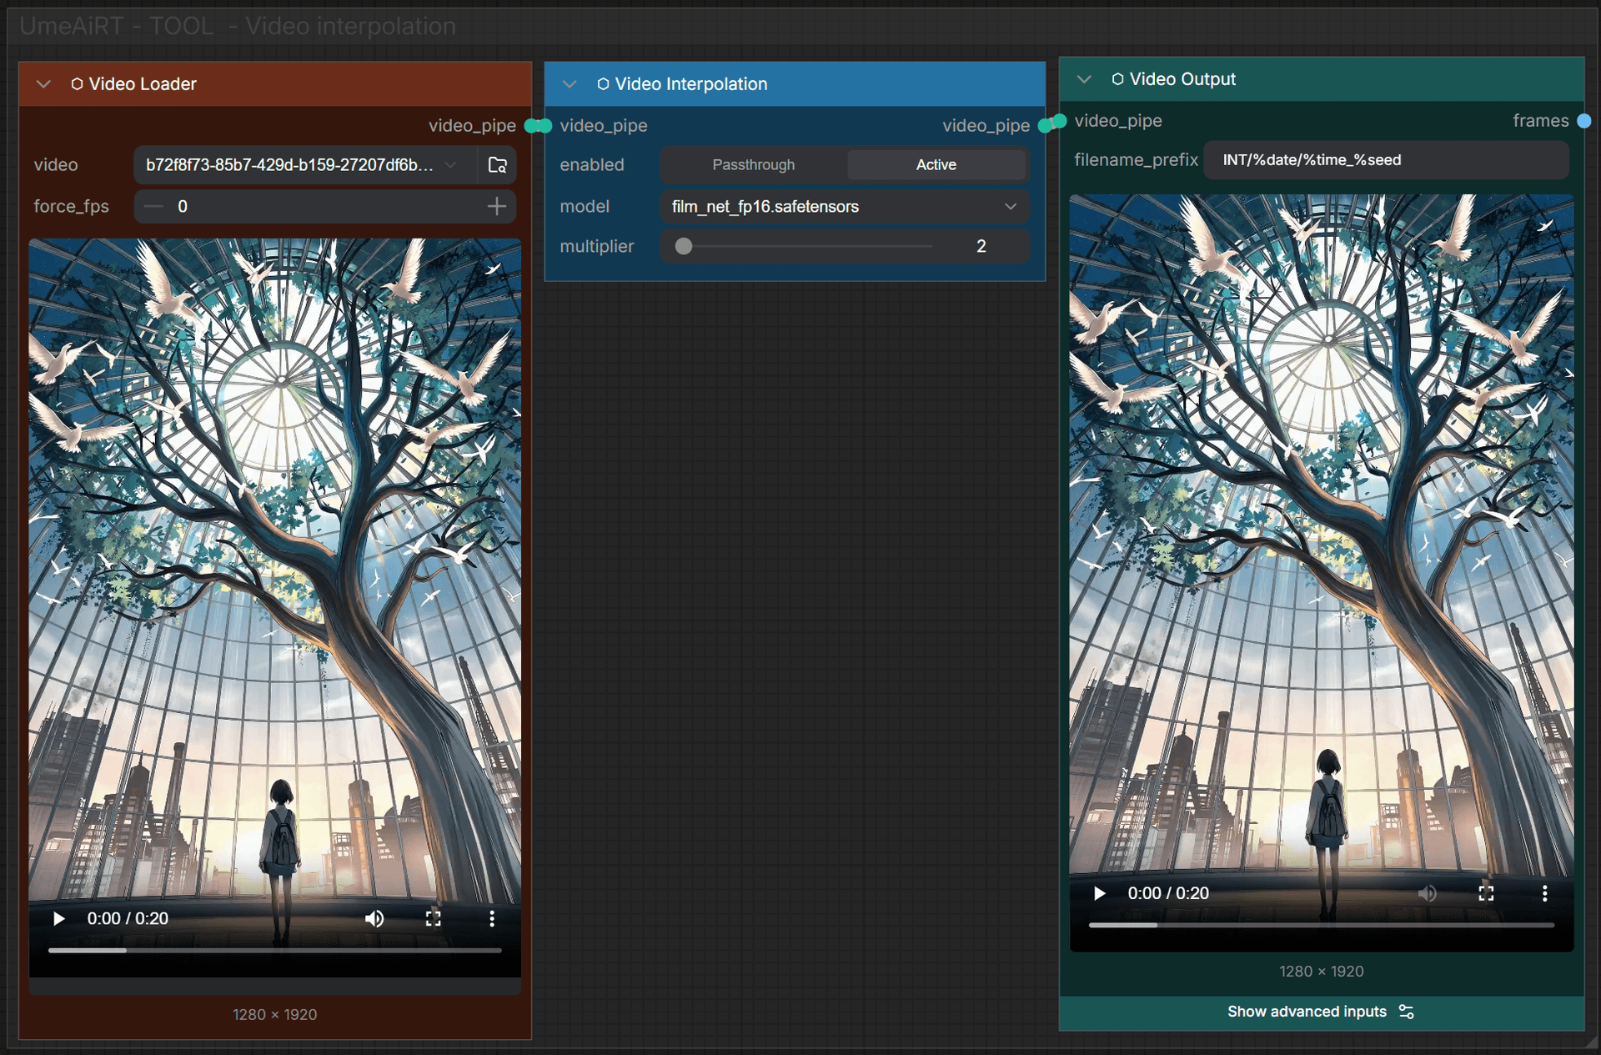Image resolution: width=1601 pixels, height=1055 pixels.
Task: Click the Video Loader video_pipe output port
Action: point(532,126)
